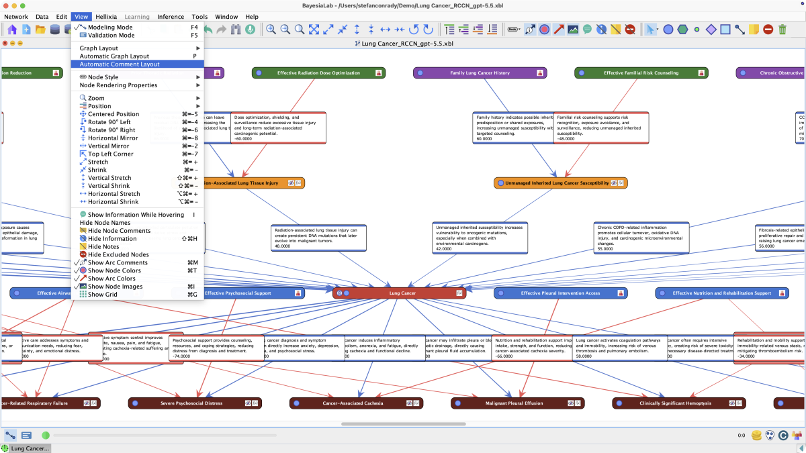Expand the Node Style submenu
The width and height of the screenshot is (806, 453).
tap(136, 77)
